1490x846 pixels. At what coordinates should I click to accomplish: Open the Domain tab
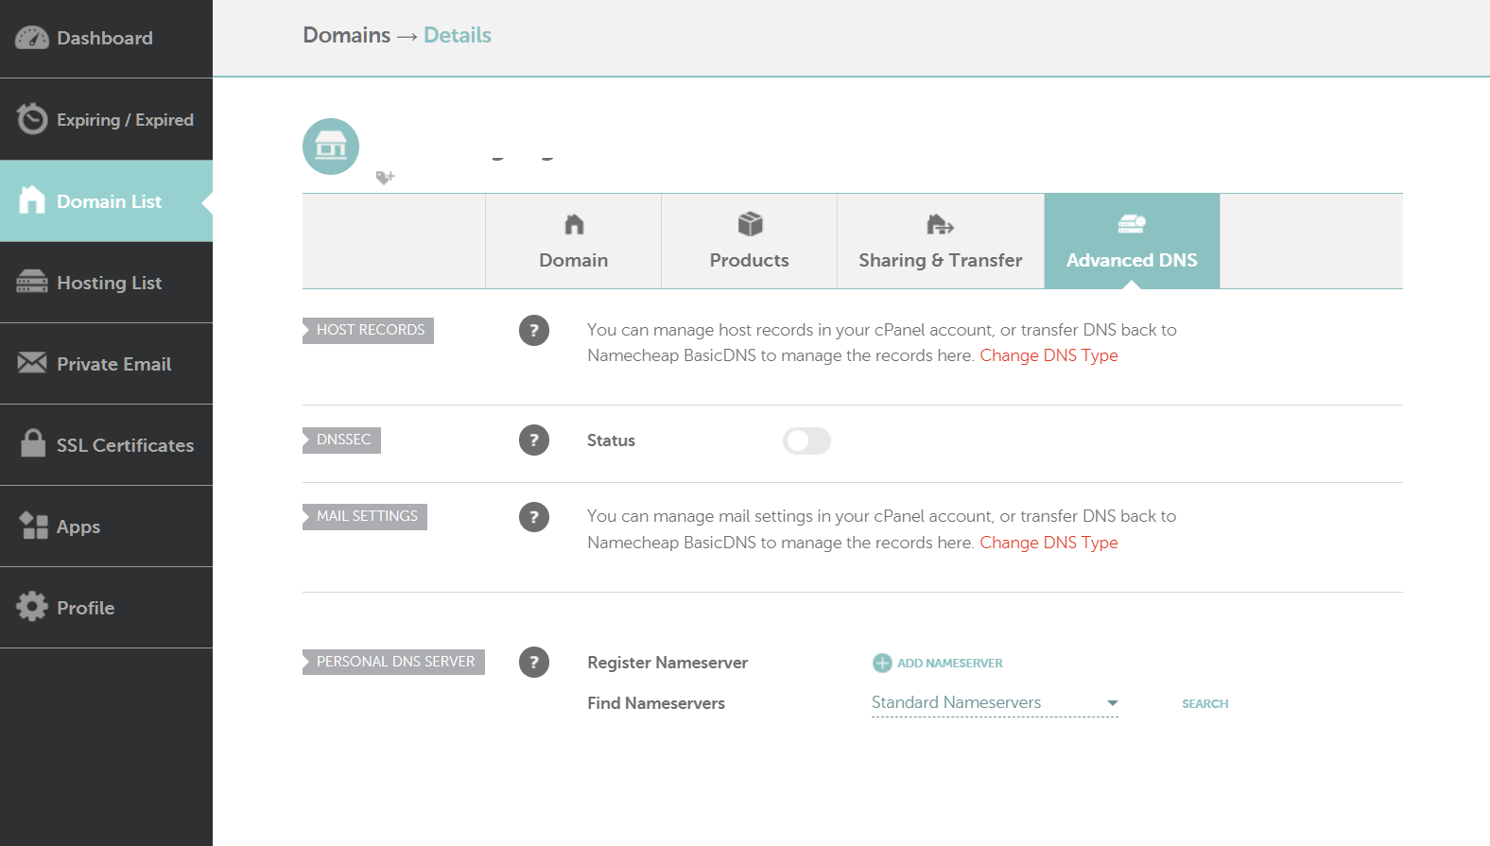[x=573, y=241]
